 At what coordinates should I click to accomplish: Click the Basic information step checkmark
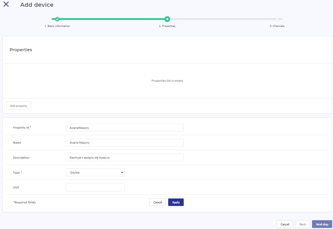(57, 19)
